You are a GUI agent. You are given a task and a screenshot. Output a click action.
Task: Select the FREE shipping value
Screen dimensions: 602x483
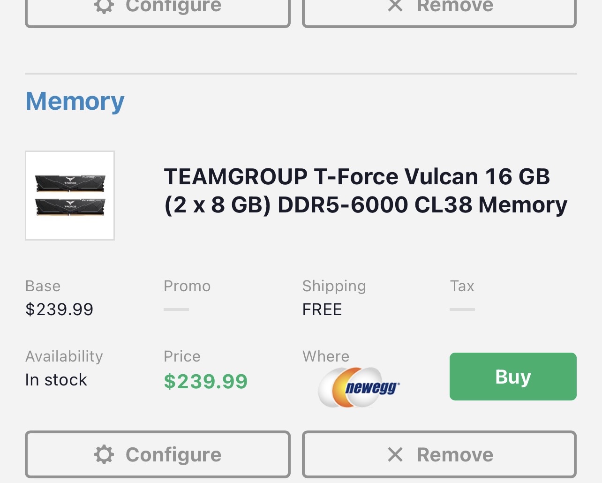(x=322, y=309)
